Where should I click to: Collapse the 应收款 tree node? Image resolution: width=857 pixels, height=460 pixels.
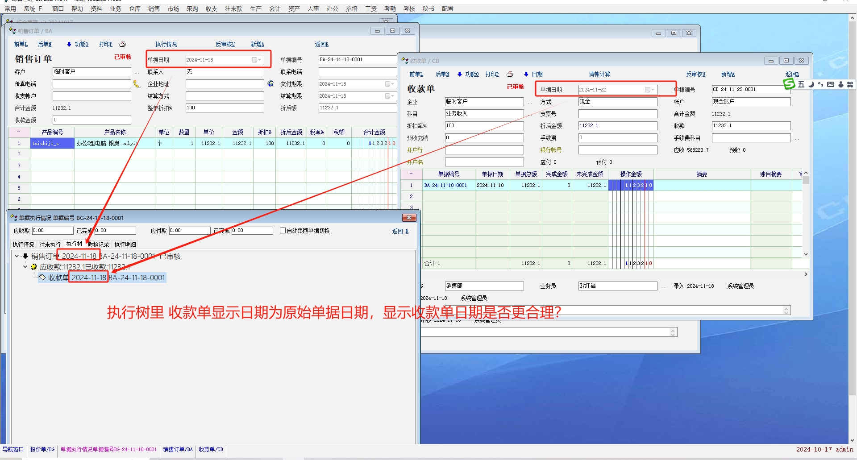25,267
